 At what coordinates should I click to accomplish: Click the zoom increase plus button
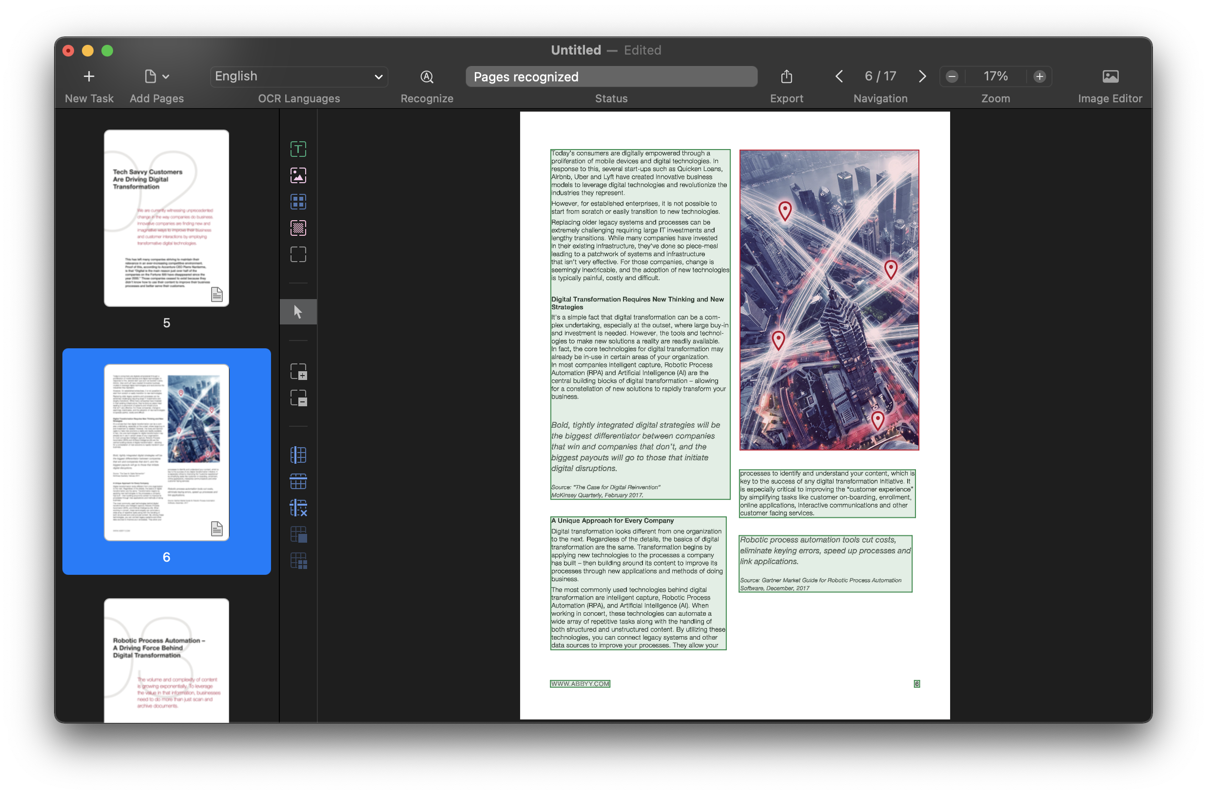click(1040, 76)
